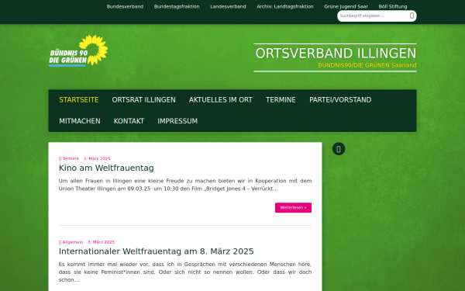This screenshot has height=291, width=465.
Task: Open Termine in main navigation
Action: 281,100
